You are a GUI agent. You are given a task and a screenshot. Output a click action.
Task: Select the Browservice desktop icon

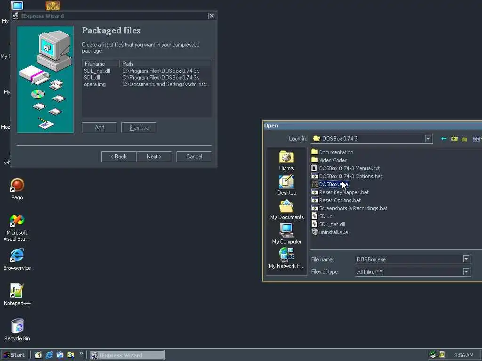[x=17, y=259]
